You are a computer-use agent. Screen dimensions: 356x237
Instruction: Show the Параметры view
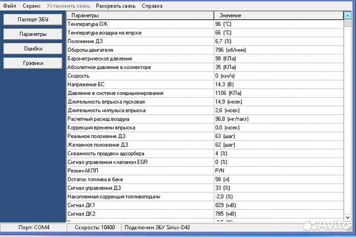click(33, 34)
